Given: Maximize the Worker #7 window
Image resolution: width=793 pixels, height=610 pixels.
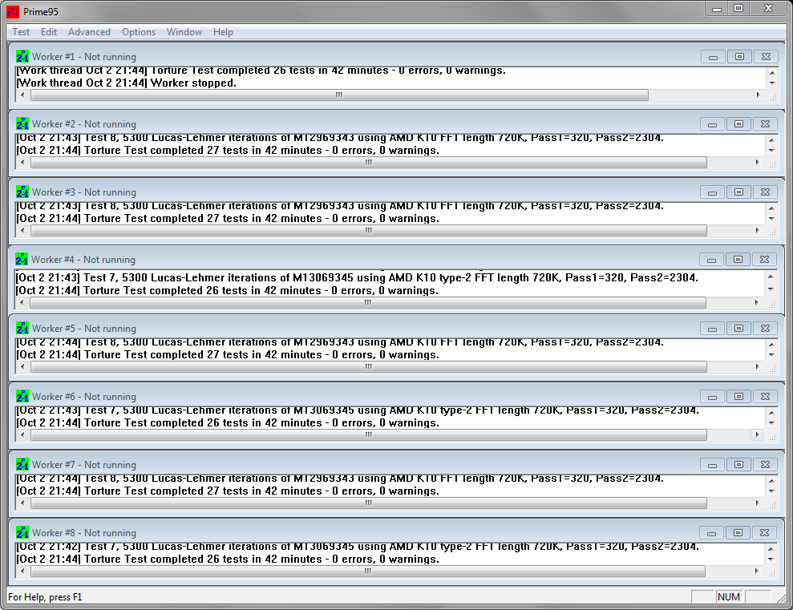Looking at the screenshot, I should (738, 464).
